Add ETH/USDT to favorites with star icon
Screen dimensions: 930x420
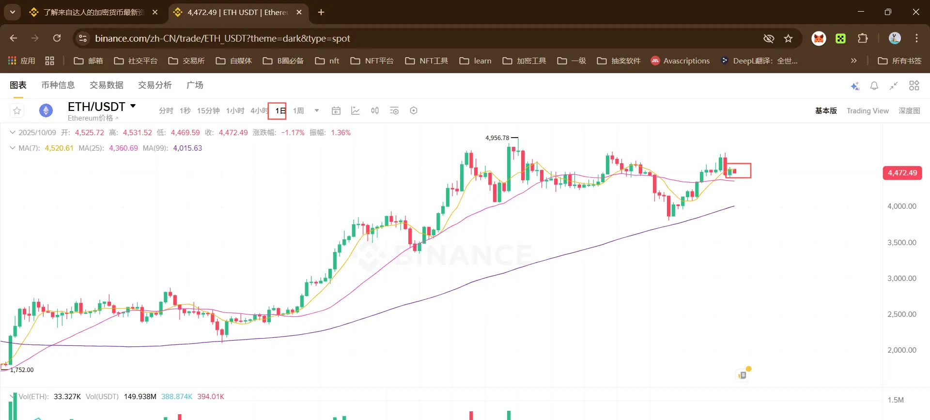[x=17, y=111]
